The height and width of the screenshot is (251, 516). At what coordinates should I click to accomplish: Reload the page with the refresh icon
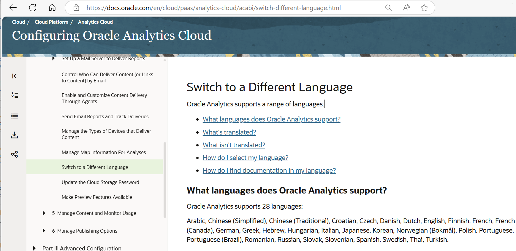[x=33, y=8]
